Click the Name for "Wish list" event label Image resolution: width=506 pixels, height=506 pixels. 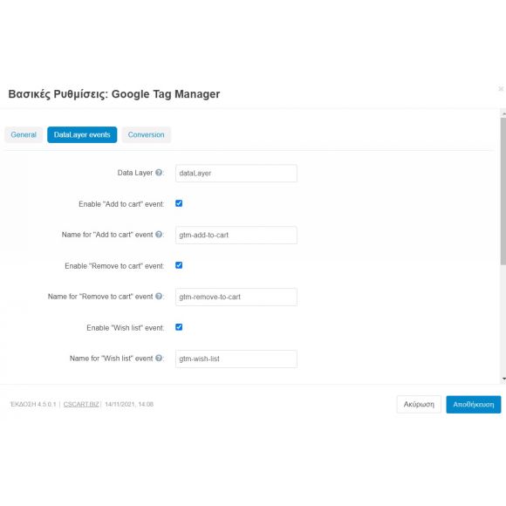[x=112, y=359]
